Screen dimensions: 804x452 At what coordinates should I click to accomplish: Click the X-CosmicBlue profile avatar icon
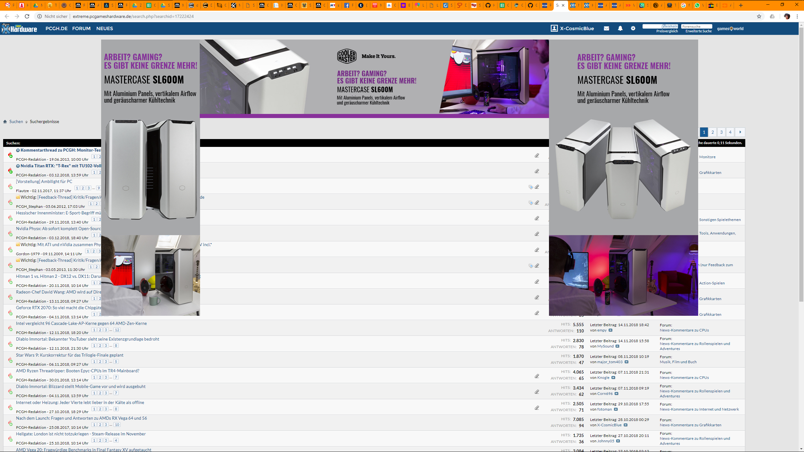554,28
